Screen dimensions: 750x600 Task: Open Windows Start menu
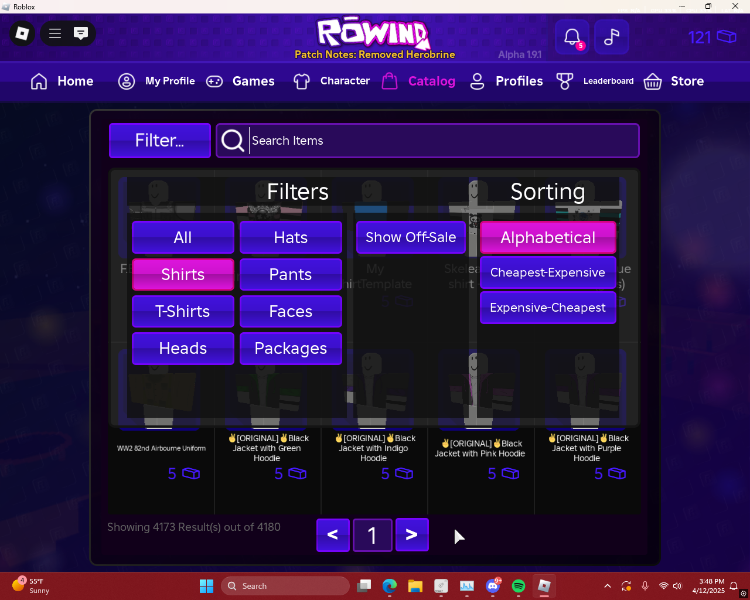206,586
